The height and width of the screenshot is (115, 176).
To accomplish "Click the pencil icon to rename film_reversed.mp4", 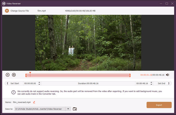I will point(34,102).
